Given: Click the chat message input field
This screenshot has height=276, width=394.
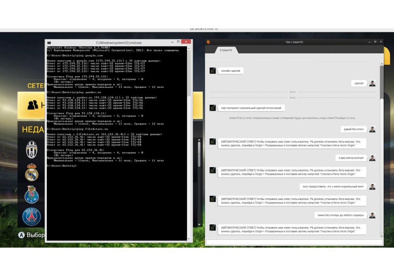Looking at the screenshot, I should (x=294, y=242).
